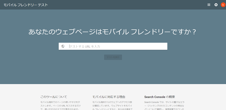Viewport: 226px width, 110px height.
Task: Select the モバイルに対応する理由 heading
Action: pos(109,97)
